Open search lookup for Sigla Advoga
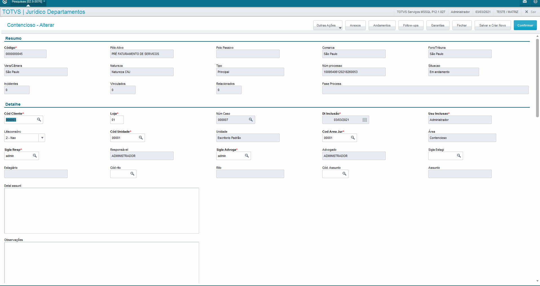 247,156
